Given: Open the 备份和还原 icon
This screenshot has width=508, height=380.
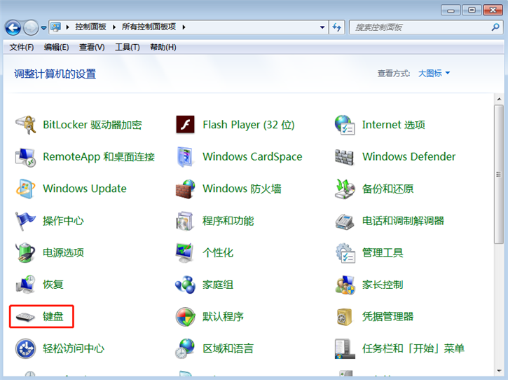Looking at the screenshot, I should click(345, 189).
